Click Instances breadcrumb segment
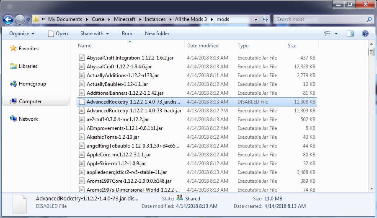The image size is (377, 218). tap(155, 19)
